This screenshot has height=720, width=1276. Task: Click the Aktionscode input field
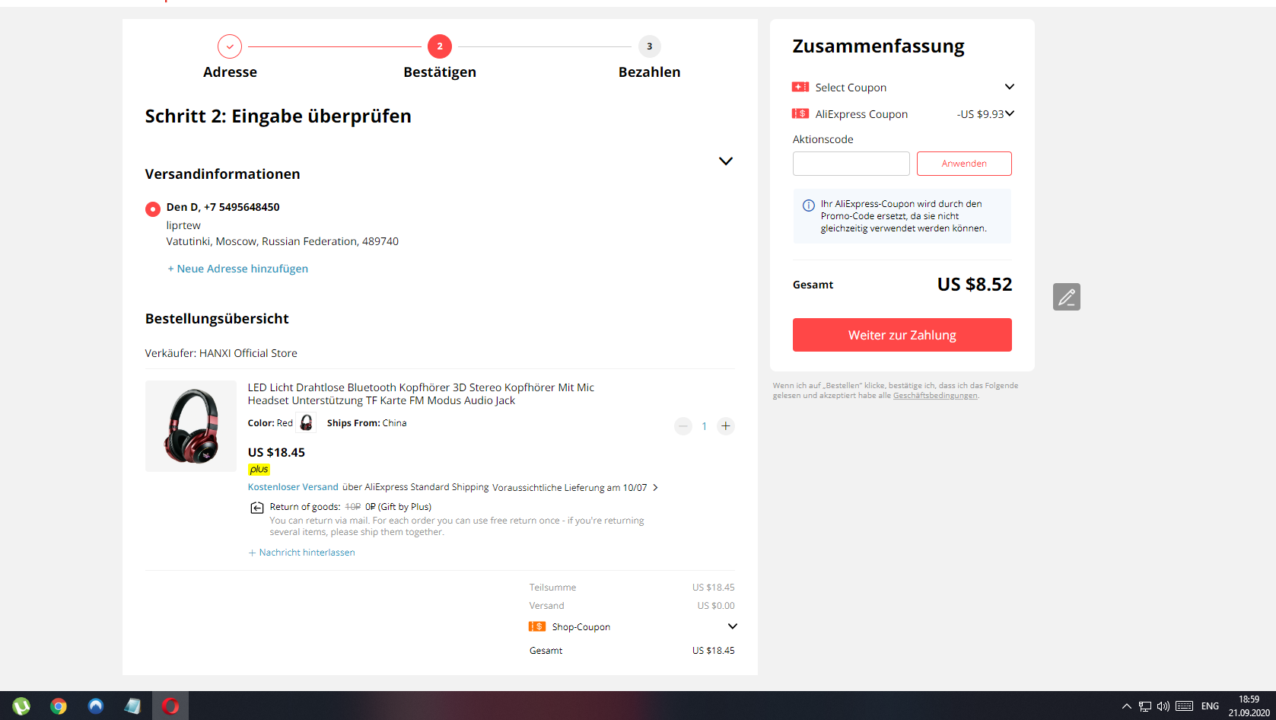(x=851, y=164)
